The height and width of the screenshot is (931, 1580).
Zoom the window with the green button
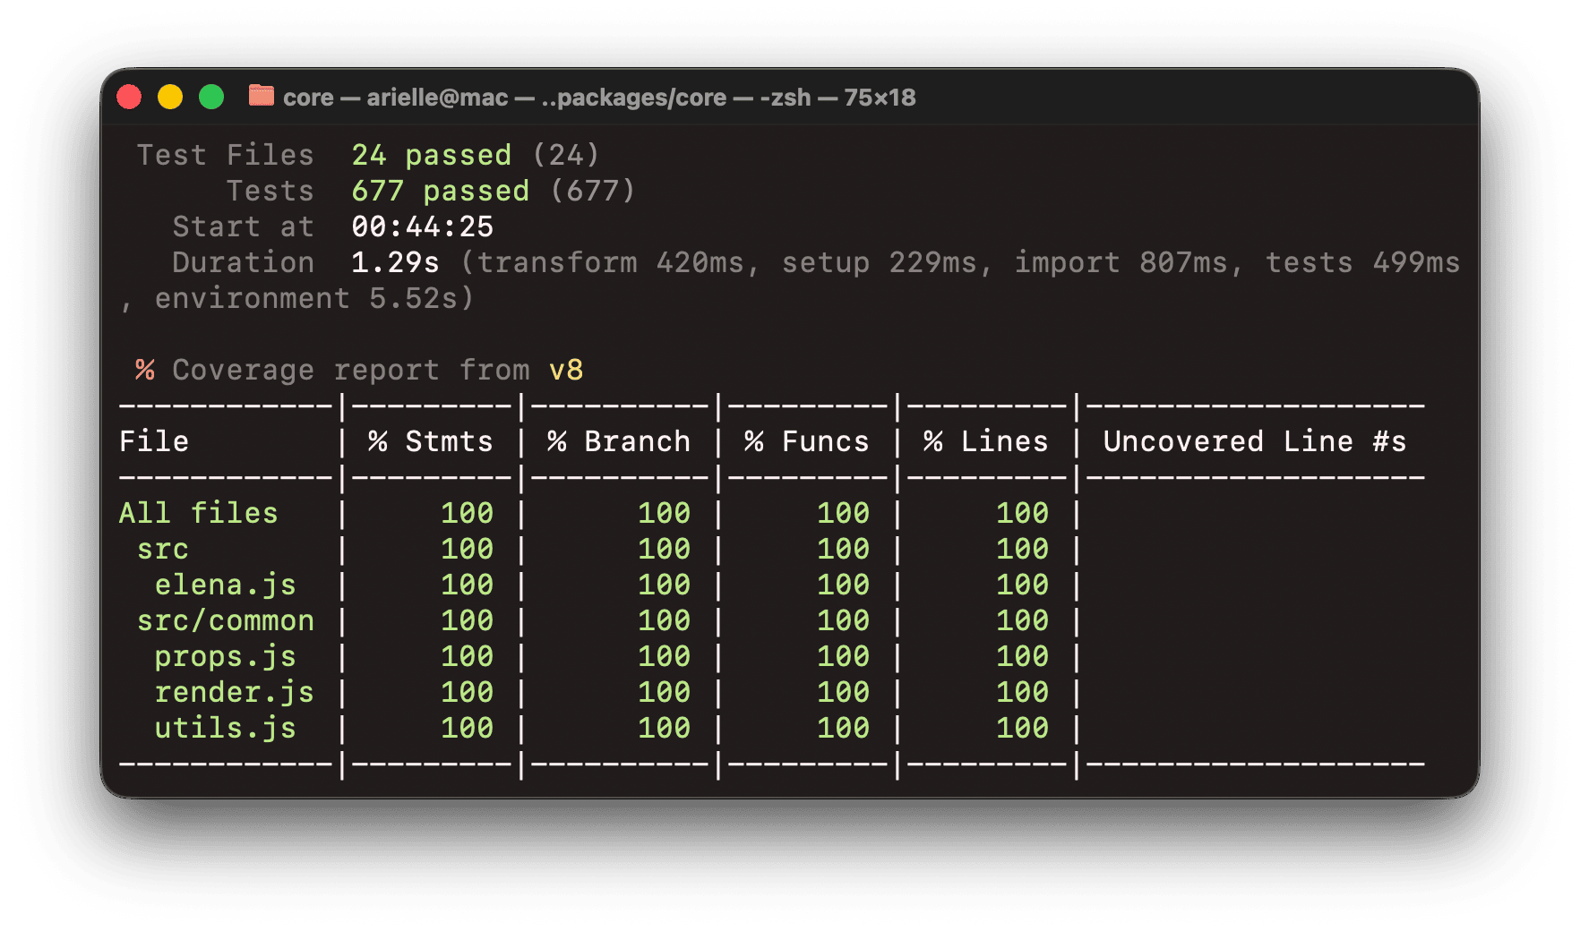(x=211, y=97)
